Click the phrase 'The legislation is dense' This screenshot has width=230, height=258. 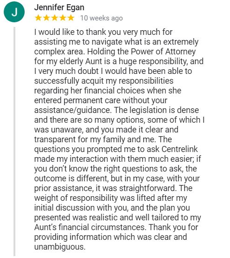pyautogui.click(x=156, y=110)
